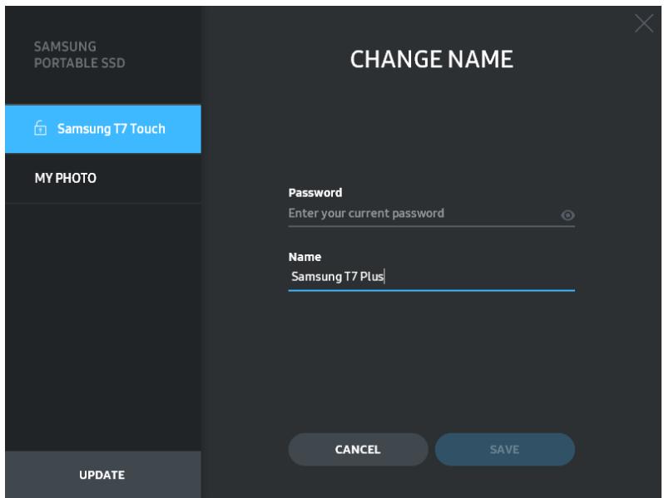The width and height of the screenshot is (664, 498).
Task: Click the blue underline beneath the Name field
Action: click(431, 290)
